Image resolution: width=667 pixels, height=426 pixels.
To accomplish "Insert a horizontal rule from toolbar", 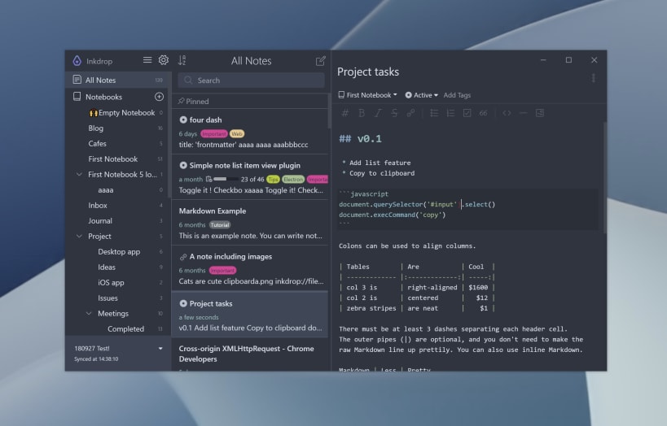I will click(523, 113).
